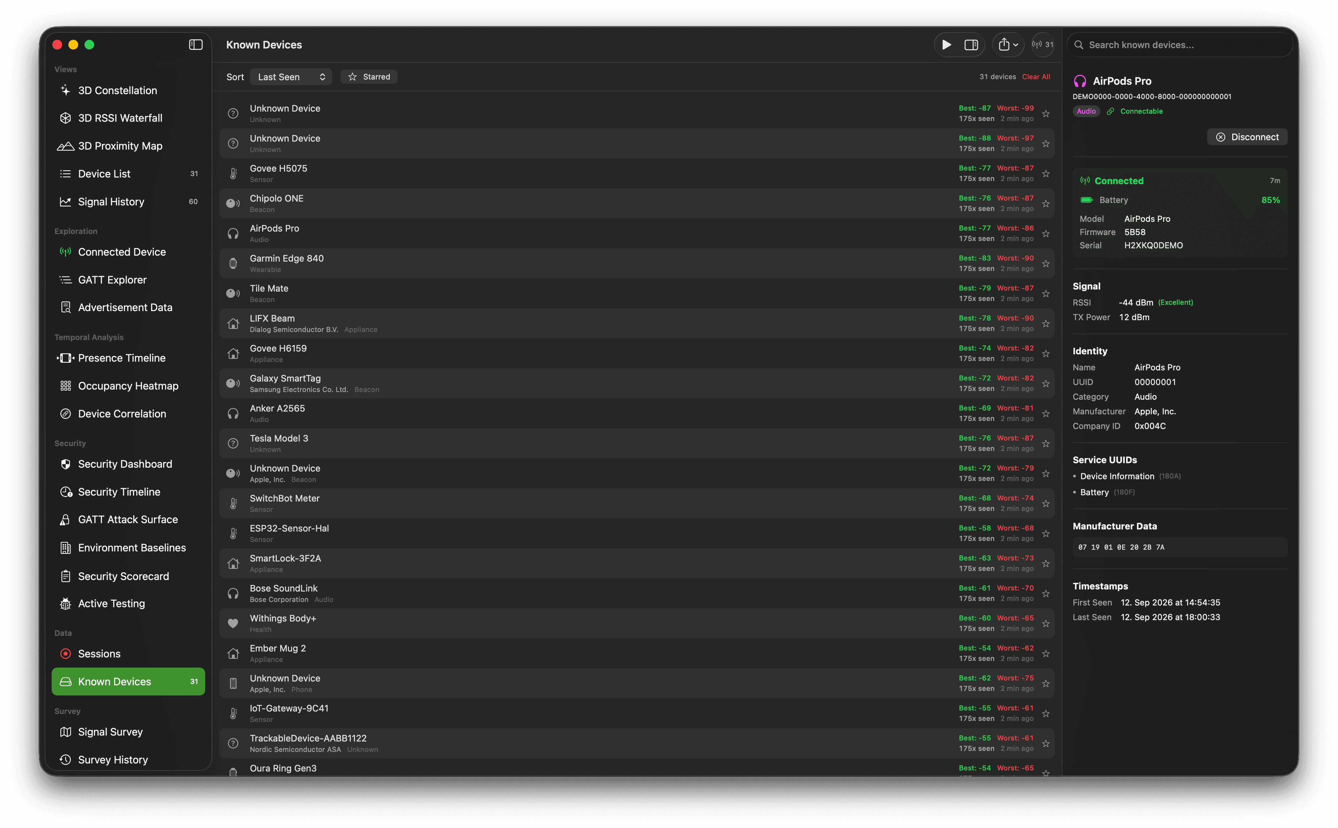
Task: Toggle the Starred filter
Action: click(369, 77)
